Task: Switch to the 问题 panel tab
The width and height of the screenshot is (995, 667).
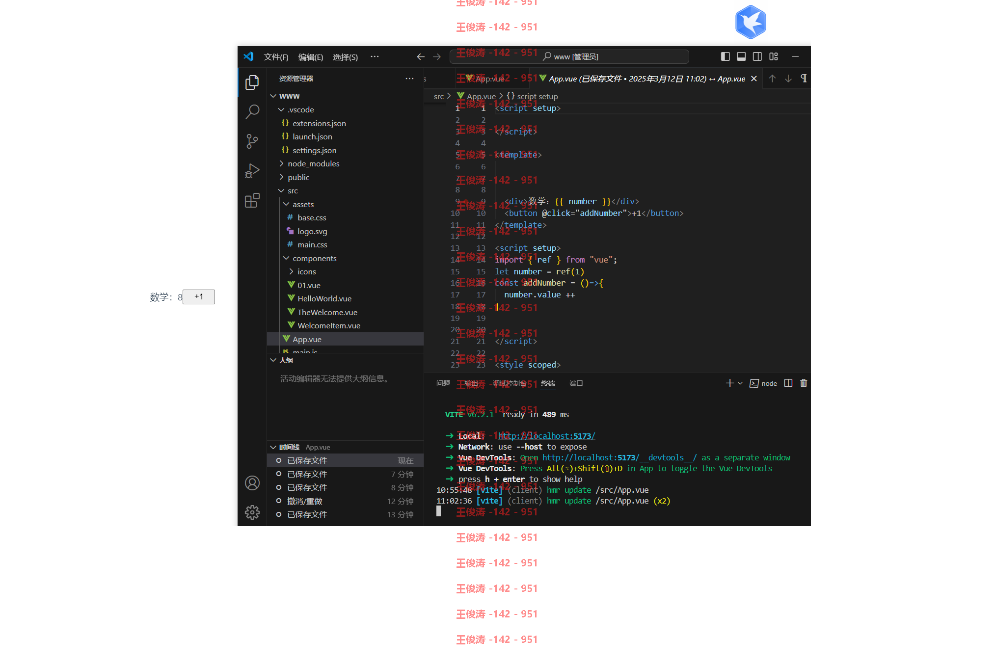Action: 443,383
